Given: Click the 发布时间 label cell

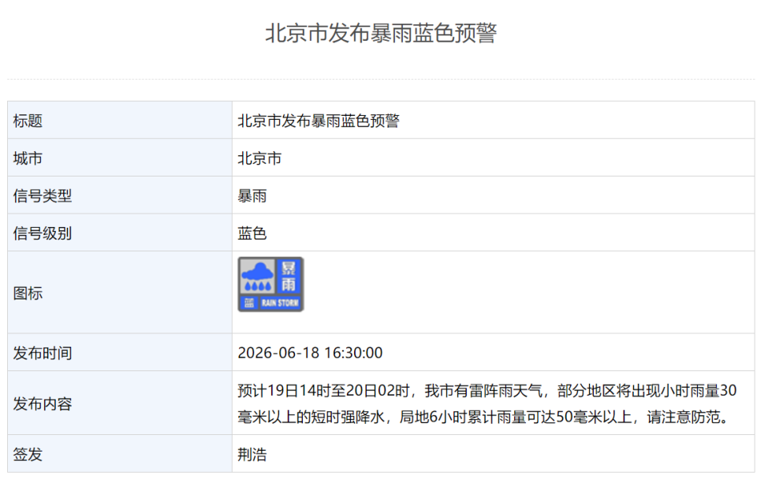Looking at the screenshot, I should click(x=120, y=352).
